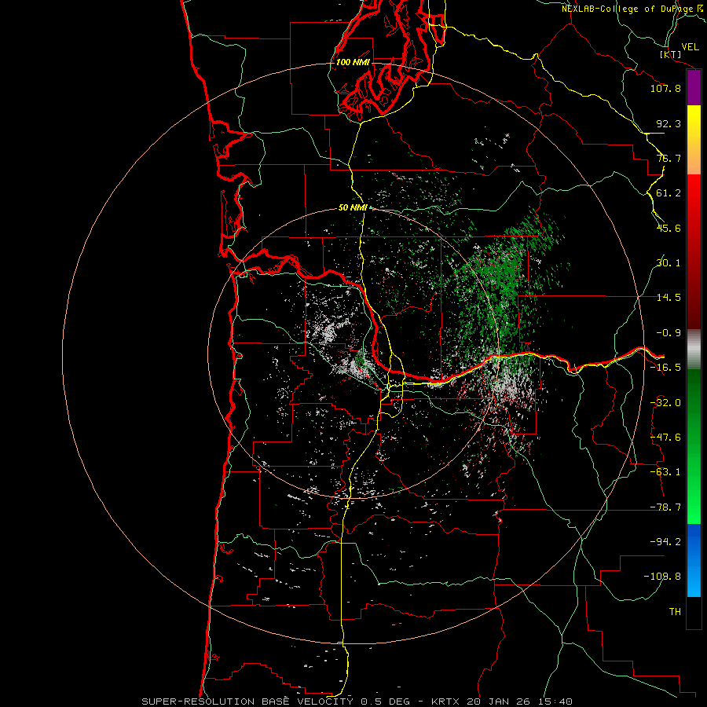707x707 pixels.
Task: Click the -0.9 velocity scale value
Action: 669,333
